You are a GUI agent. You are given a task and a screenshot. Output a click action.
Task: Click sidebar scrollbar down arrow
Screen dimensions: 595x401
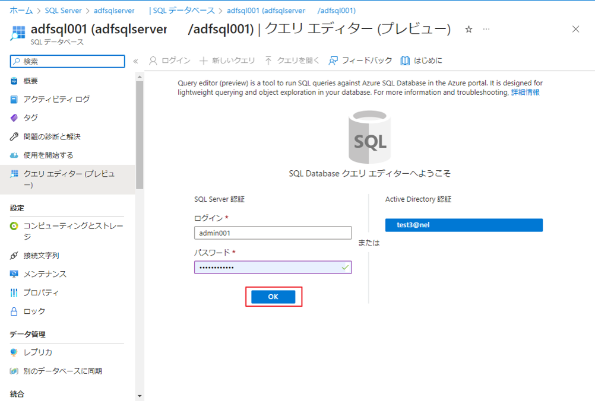coord(140,396)
